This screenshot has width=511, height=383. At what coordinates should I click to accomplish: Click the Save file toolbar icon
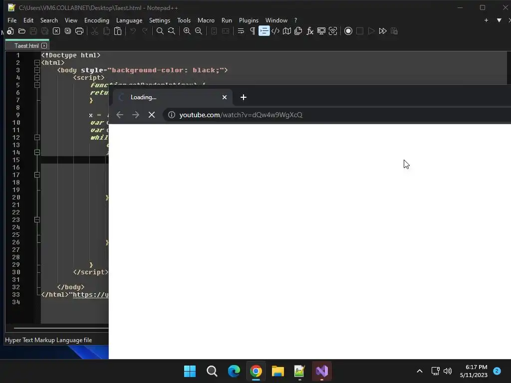click(33, 31)
